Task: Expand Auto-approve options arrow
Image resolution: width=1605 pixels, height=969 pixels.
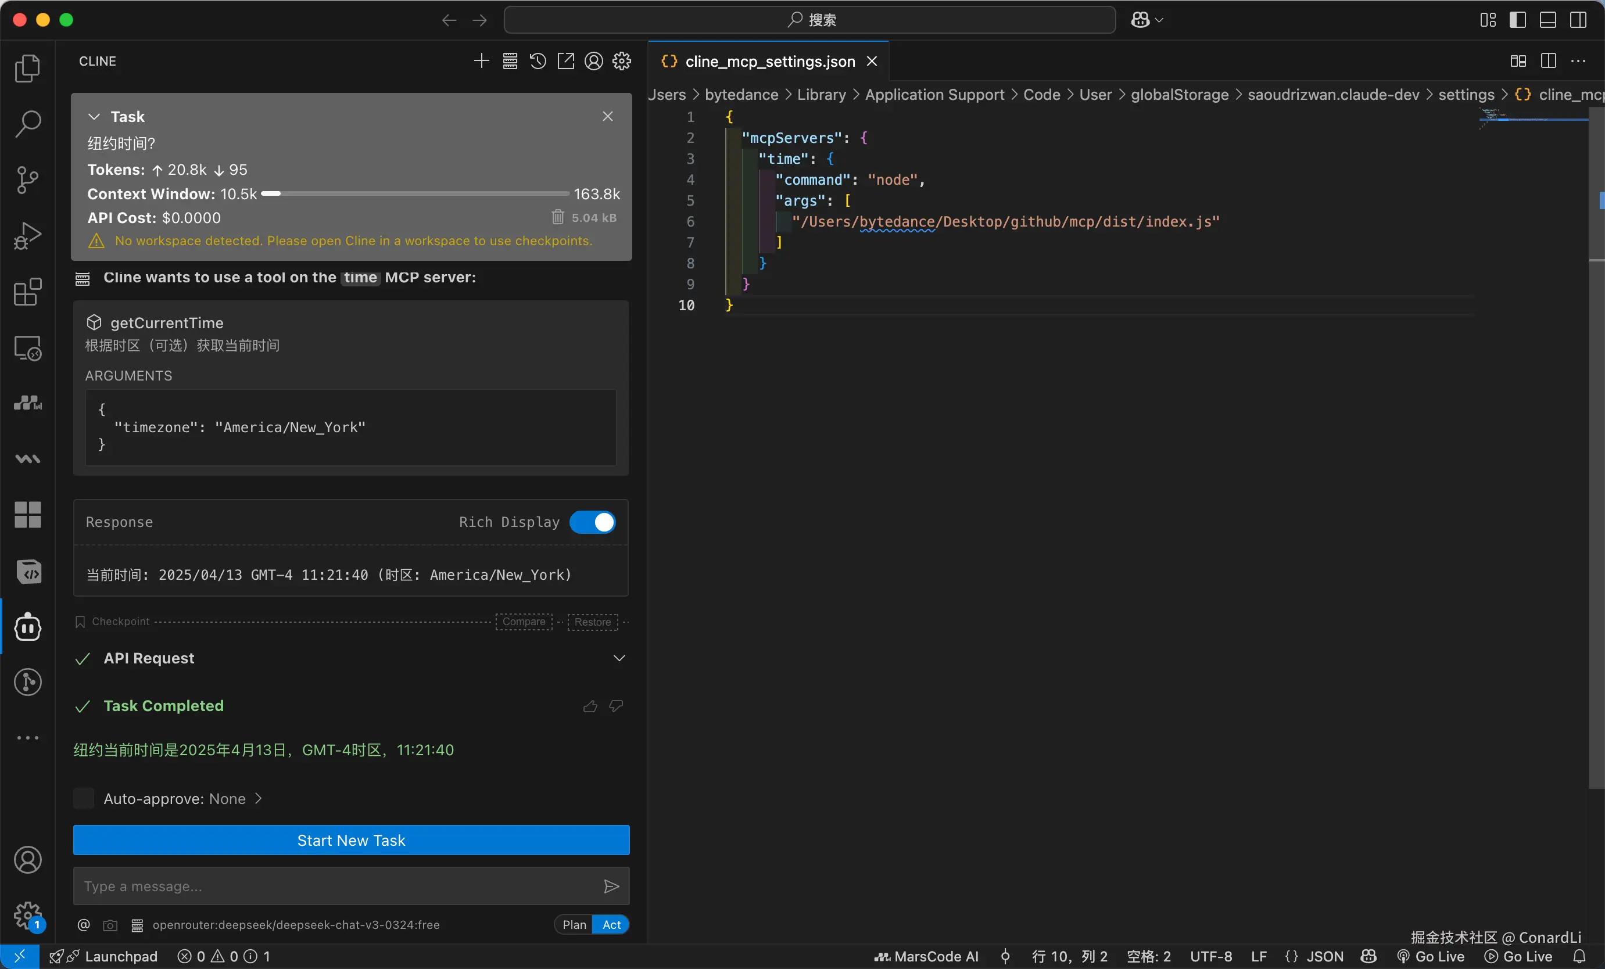Action: (259, 798)
